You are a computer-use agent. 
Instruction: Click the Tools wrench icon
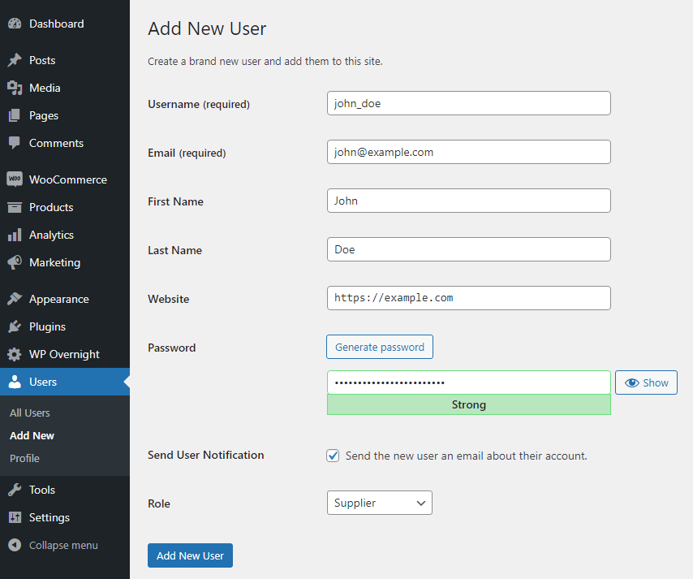[x=15, y=490]
